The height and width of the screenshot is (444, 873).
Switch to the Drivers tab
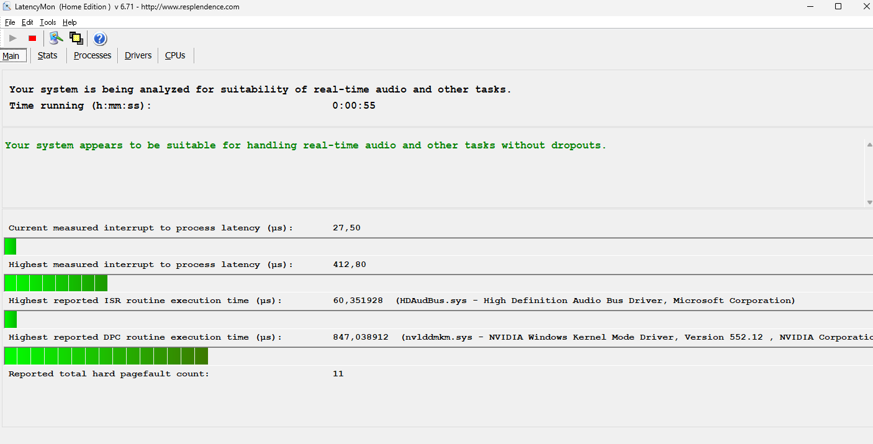[138, 55]
